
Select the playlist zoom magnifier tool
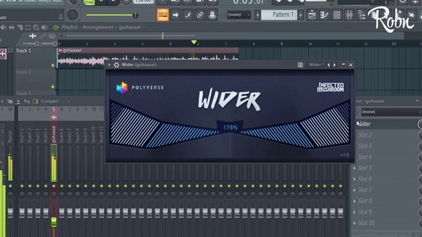point(36,27)
